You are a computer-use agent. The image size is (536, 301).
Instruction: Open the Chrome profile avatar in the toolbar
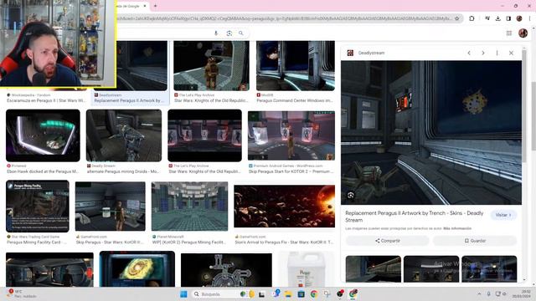point(519,18)
